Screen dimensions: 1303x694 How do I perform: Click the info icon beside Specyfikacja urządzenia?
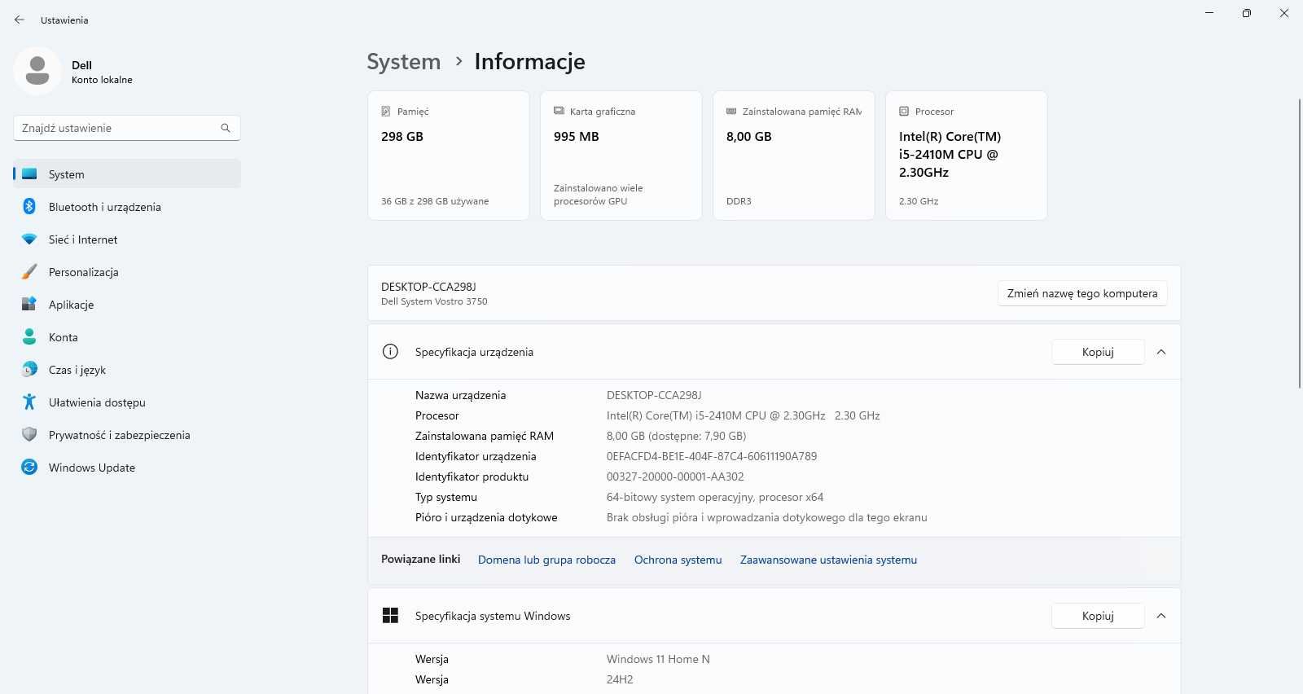390,352
